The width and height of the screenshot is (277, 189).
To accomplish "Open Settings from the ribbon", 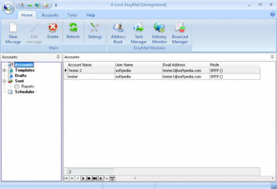I will click(95, 31).
